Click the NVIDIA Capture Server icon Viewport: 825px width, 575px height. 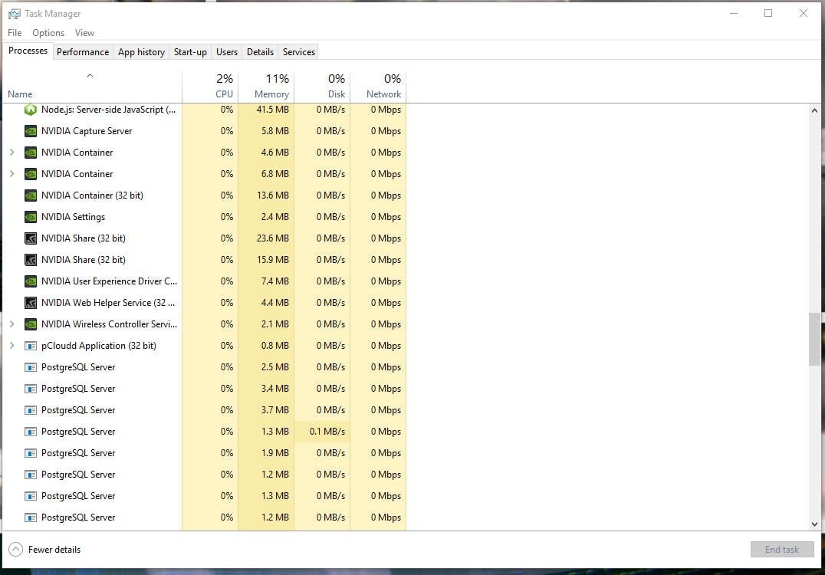point(31,131)
